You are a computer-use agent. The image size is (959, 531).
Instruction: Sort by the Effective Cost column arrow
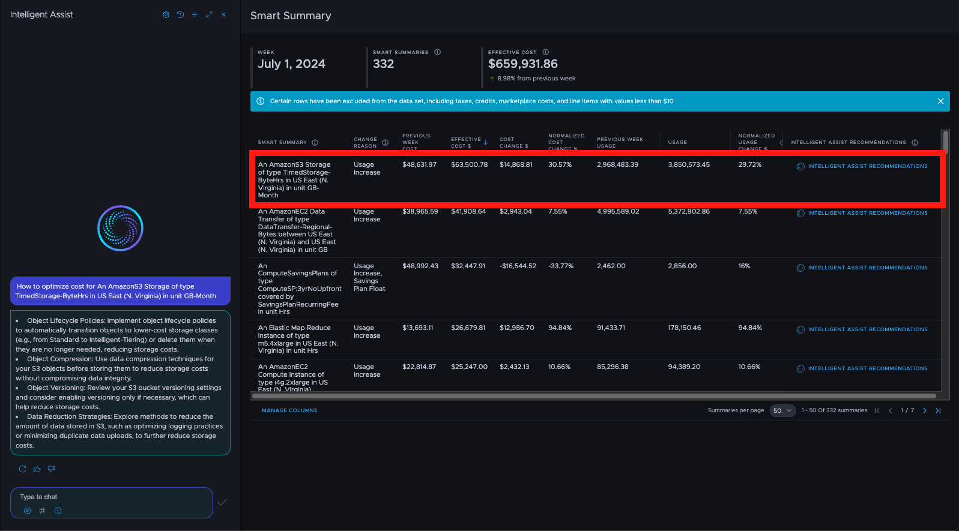pyautogui.click(x=485, y=143)
